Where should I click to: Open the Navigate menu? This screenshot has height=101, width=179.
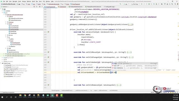[x=15, y=1]
